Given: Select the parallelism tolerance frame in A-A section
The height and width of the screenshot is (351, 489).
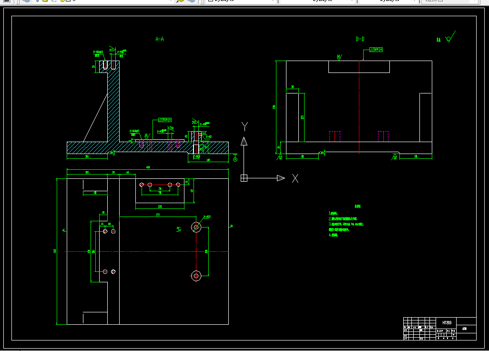Looking at the screenshot, I should tap(164, 120).
